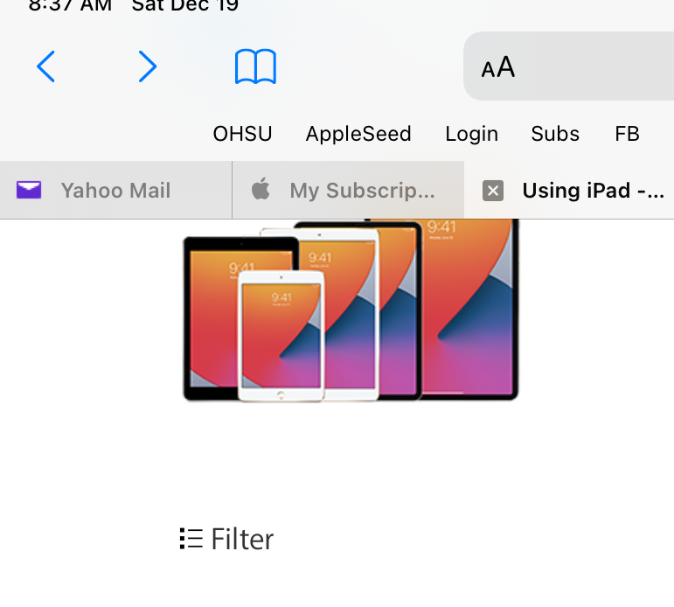
Task: Open the Bookmarks book icon
Action: point(255,66)
